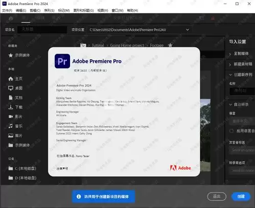The image size is (255, 208).
Task: Go to 主页 home location in sidebar
Action: 15,79
